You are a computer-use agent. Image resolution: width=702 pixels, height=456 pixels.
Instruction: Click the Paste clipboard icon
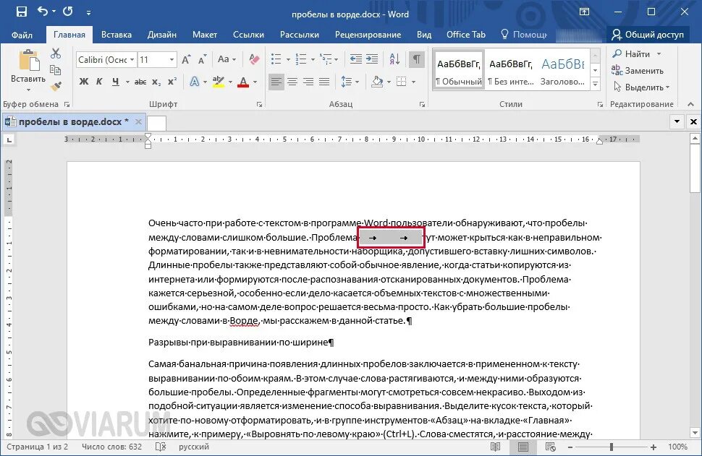click(29, 61)
